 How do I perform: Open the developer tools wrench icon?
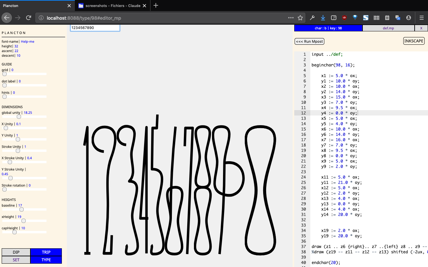coord(312,18)
